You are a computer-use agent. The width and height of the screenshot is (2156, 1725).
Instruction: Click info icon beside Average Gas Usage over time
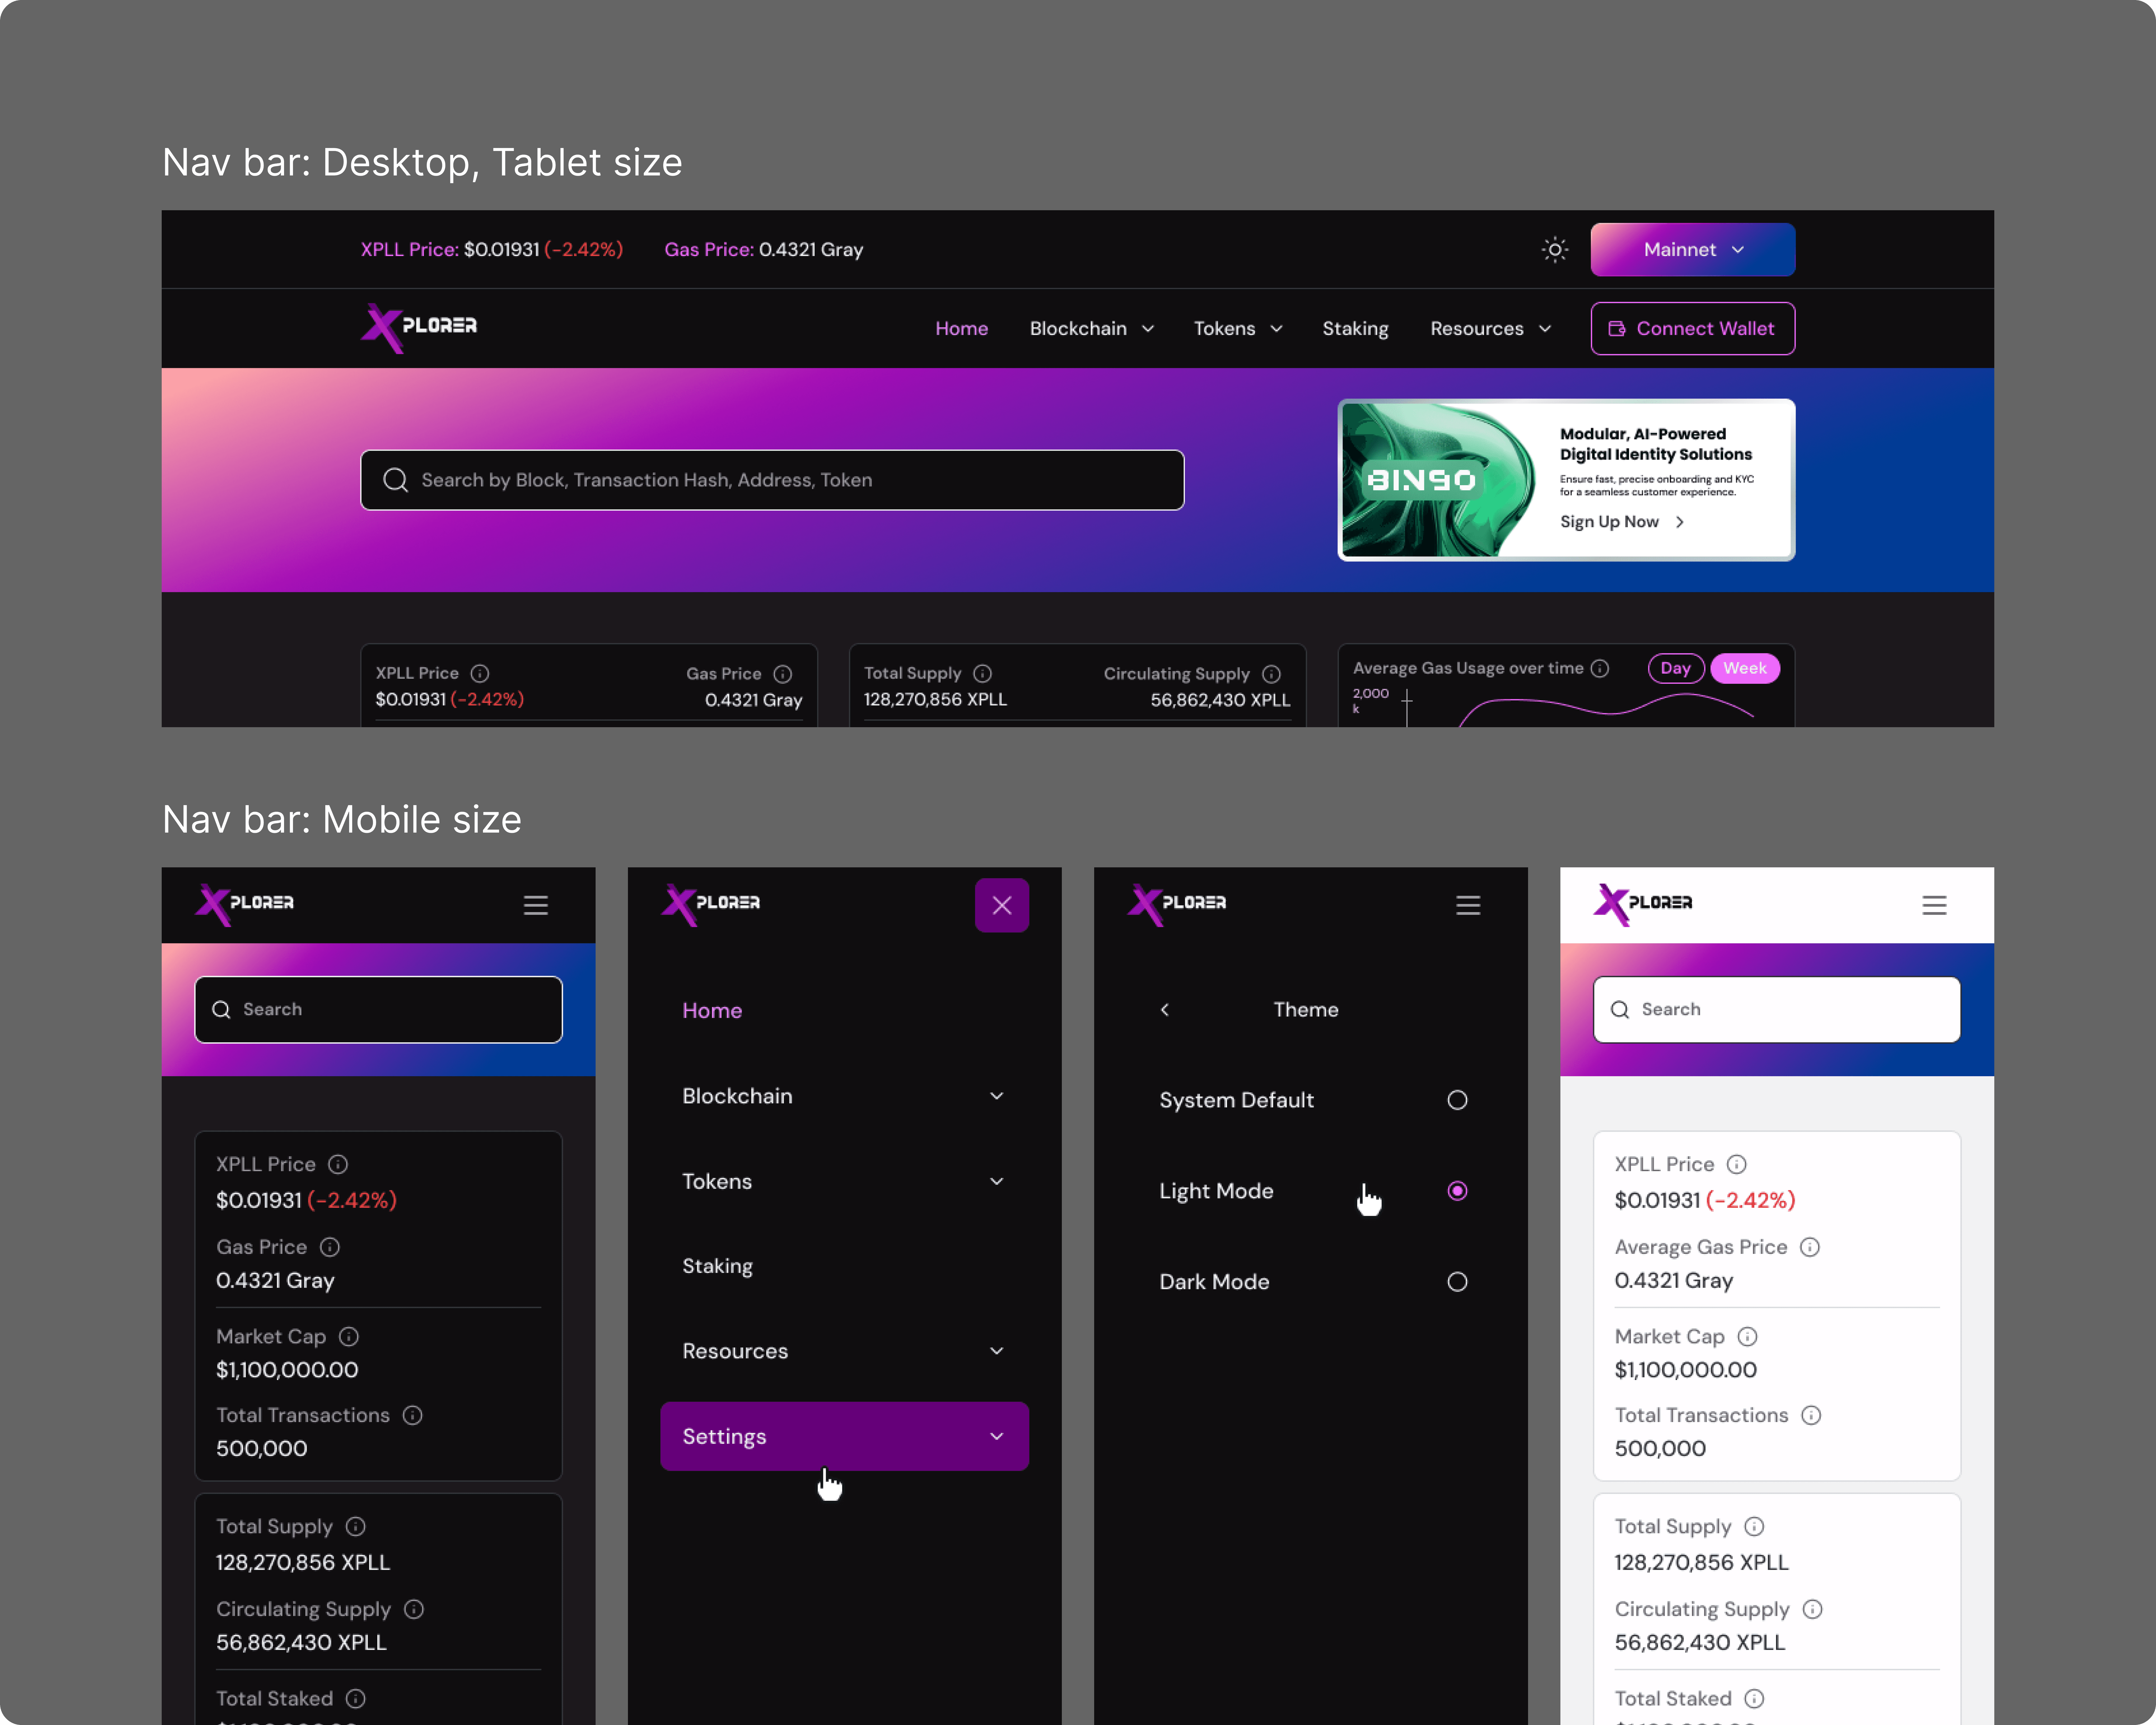(x=1600, y=668)
